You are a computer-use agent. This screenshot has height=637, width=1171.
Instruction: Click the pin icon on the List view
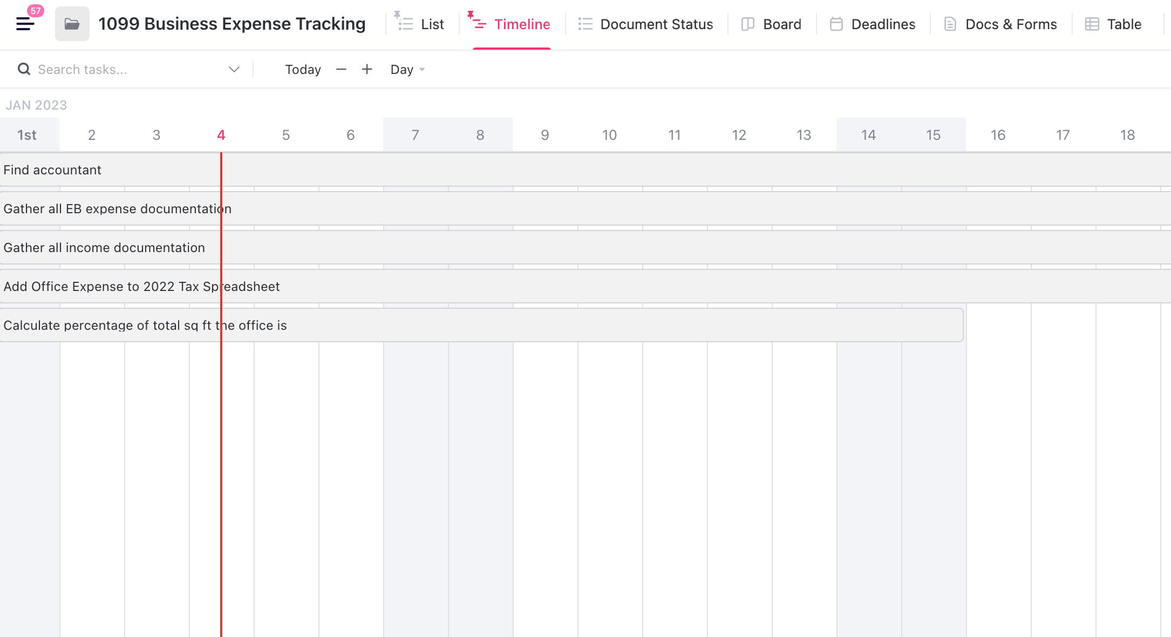point(398,14)
